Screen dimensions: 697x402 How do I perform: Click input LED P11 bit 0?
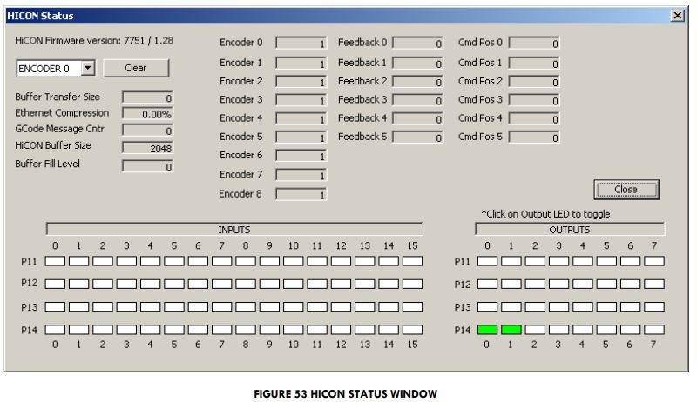coord(55,260)
